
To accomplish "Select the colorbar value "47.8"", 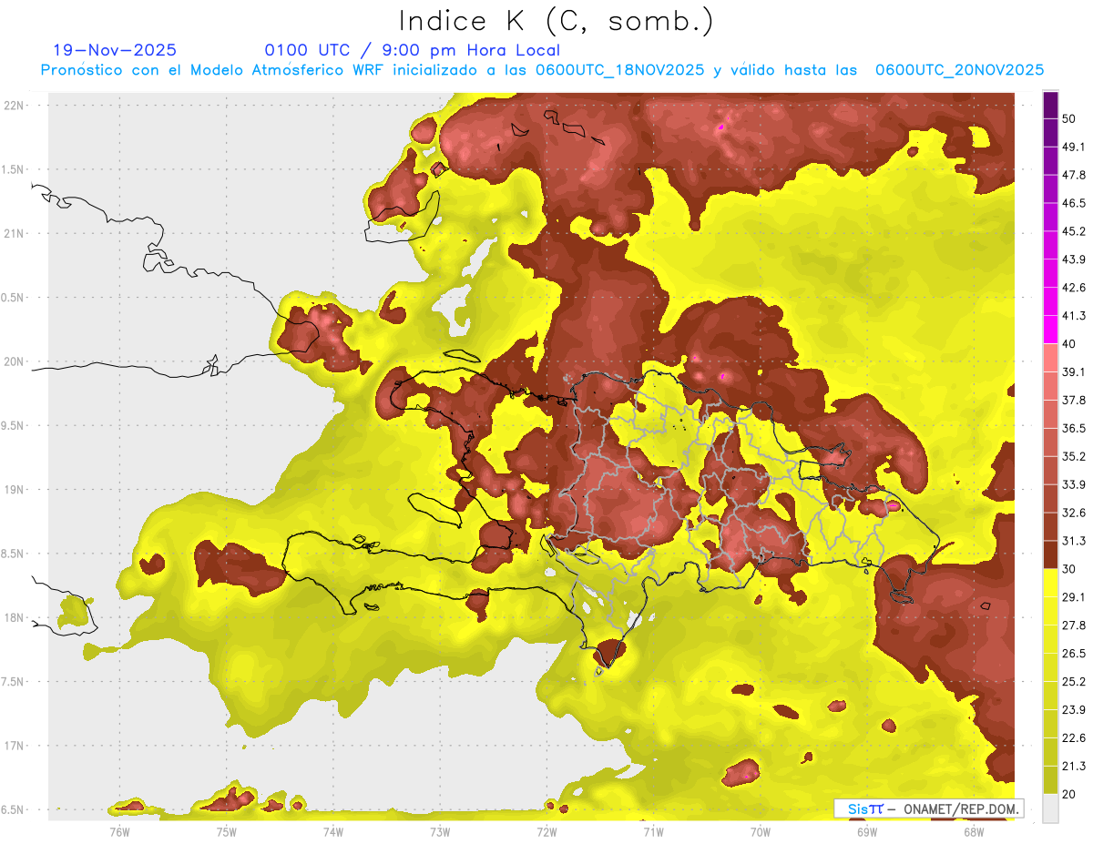I will (x=1074, y=175).
